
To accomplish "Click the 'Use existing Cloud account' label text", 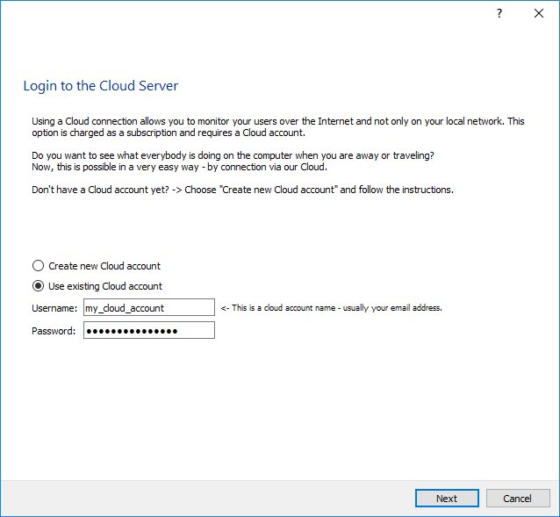I will [x=105, y=286].
